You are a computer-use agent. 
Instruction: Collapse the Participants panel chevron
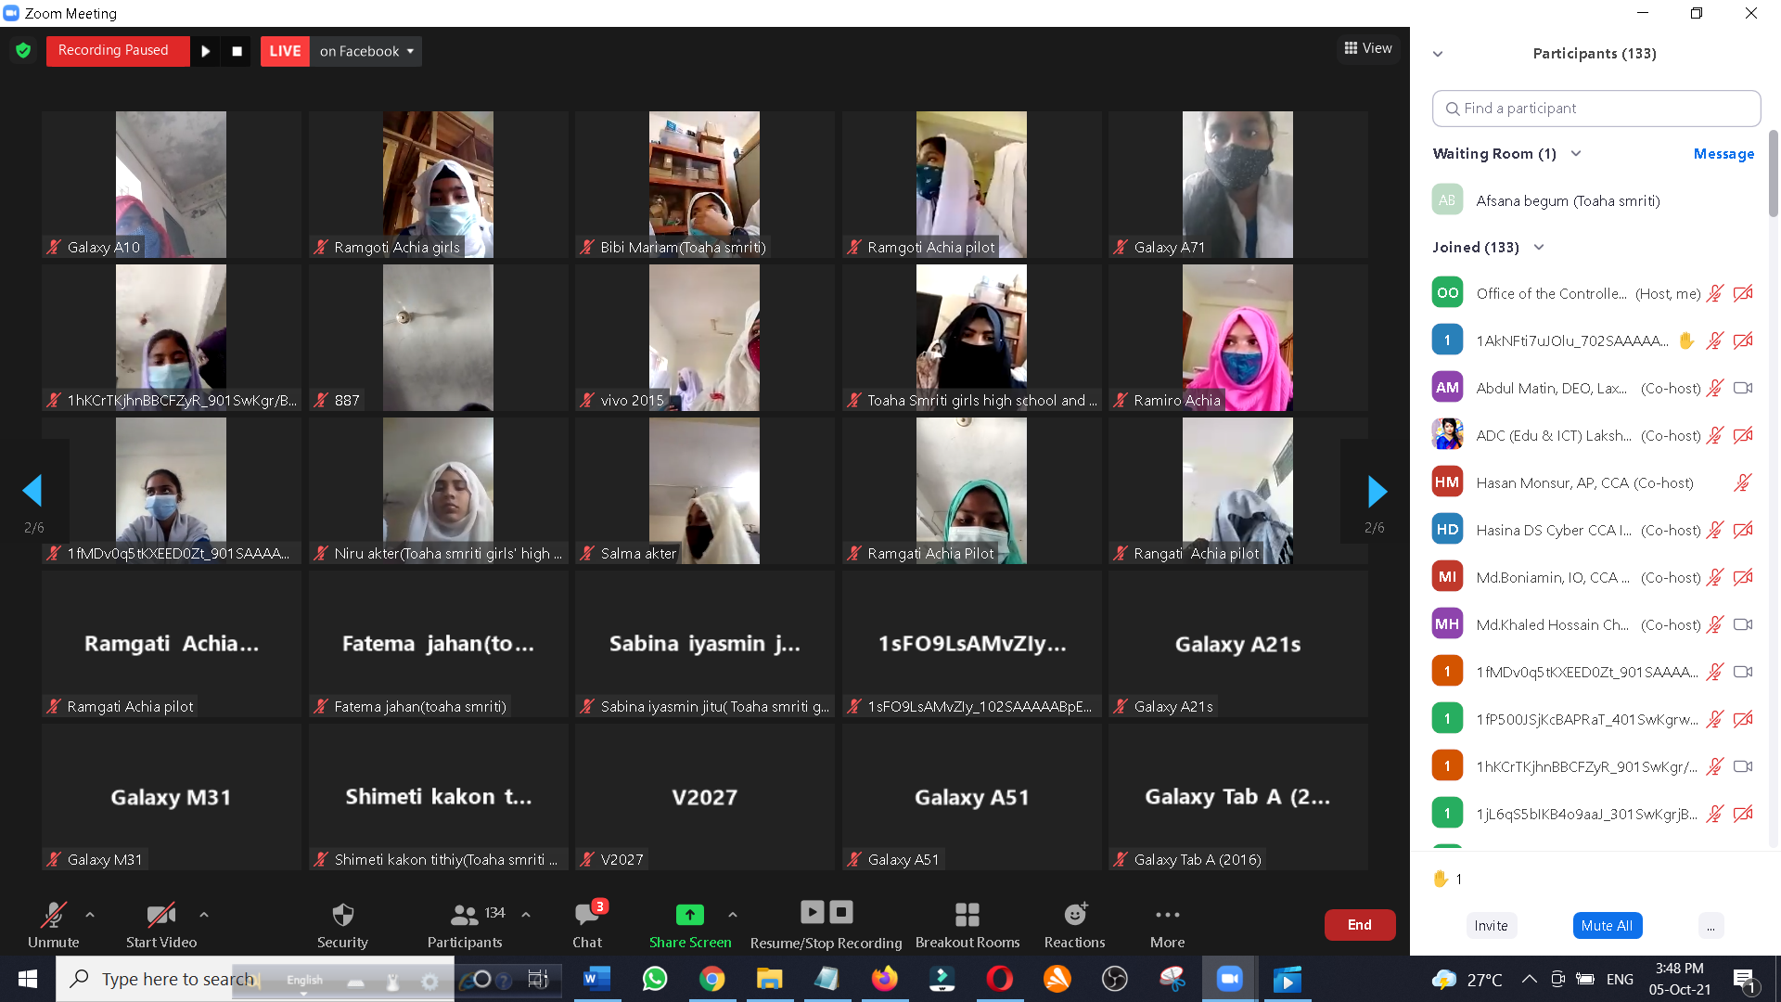point(1438,54)
